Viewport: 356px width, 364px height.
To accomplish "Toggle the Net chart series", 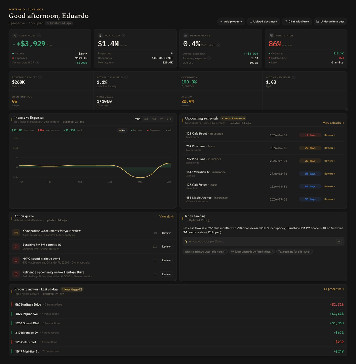I will click(x=122, y=130).
